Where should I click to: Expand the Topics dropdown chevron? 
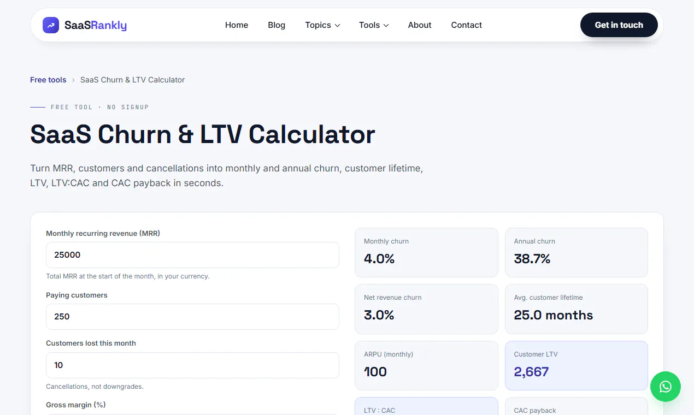338,26
